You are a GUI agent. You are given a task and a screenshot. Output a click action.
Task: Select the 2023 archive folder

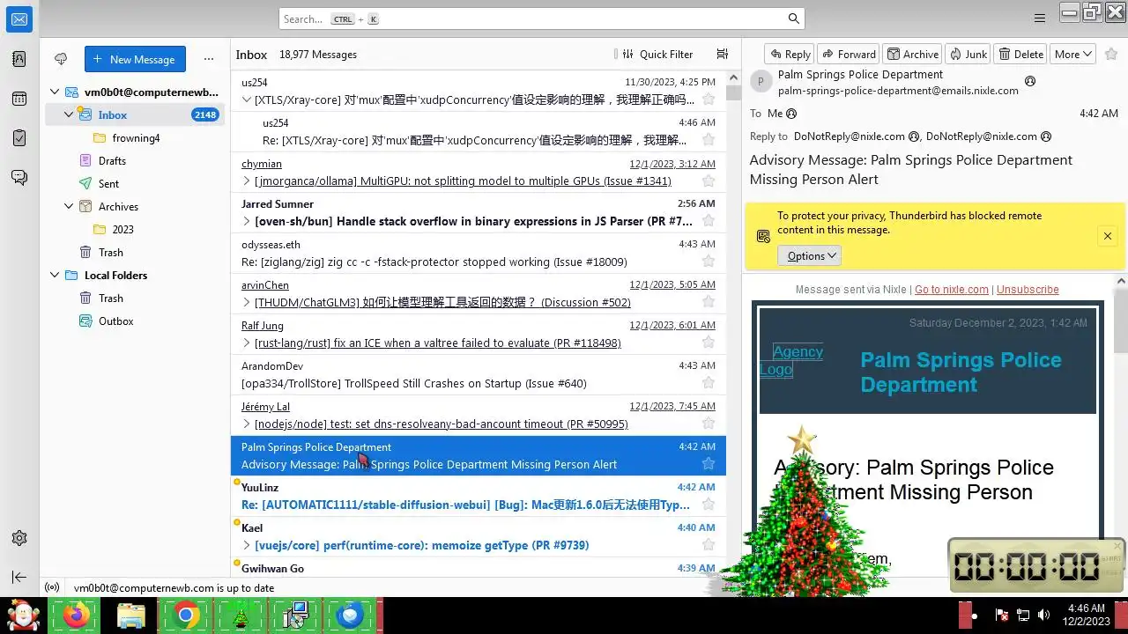click(x=123, y=229)
